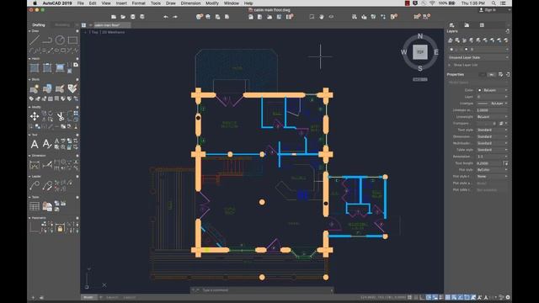Collapse the Modify tool section
Screen dimensions: 539x303
(29, 107)
